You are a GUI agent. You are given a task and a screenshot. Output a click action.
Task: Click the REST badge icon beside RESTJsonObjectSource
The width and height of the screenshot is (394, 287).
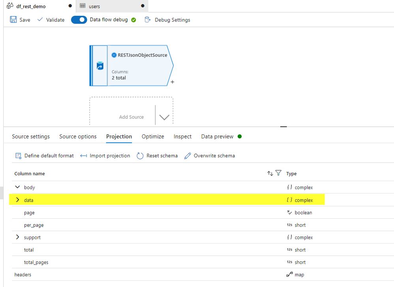(x=114, y=55)
